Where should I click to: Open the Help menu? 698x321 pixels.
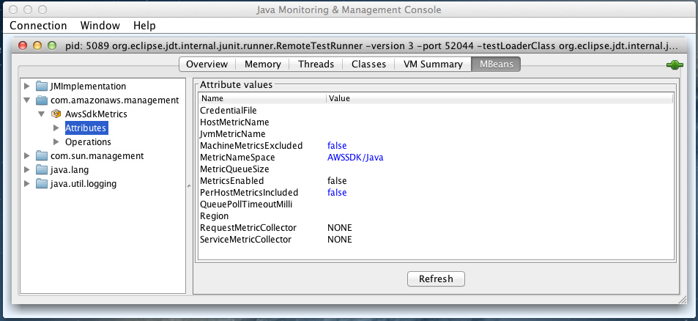coord(145,26)
